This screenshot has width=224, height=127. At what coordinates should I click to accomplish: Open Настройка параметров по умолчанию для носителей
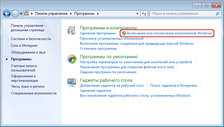(136, 62)
